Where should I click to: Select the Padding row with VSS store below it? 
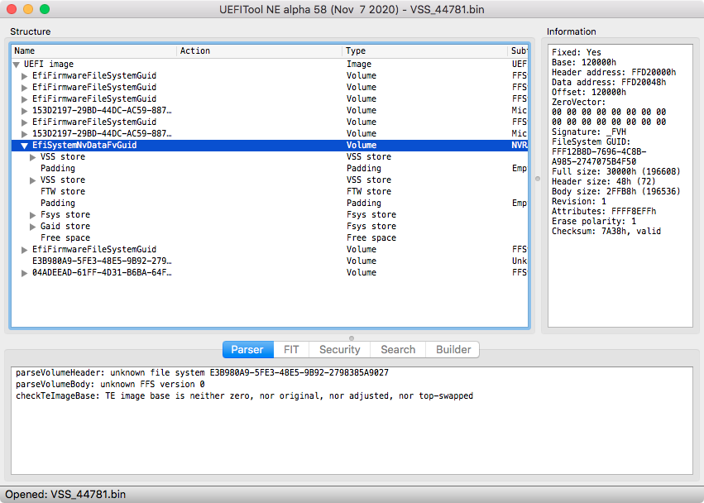(x=270, y=169)
